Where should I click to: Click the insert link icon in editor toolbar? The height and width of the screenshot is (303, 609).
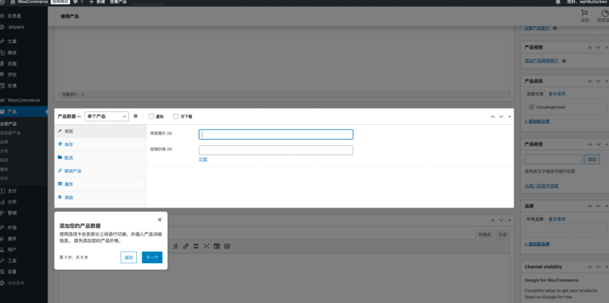pos(186,246)
